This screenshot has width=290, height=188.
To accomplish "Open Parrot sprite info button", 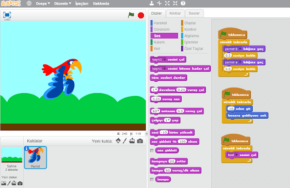I will [x=26, y=148].
